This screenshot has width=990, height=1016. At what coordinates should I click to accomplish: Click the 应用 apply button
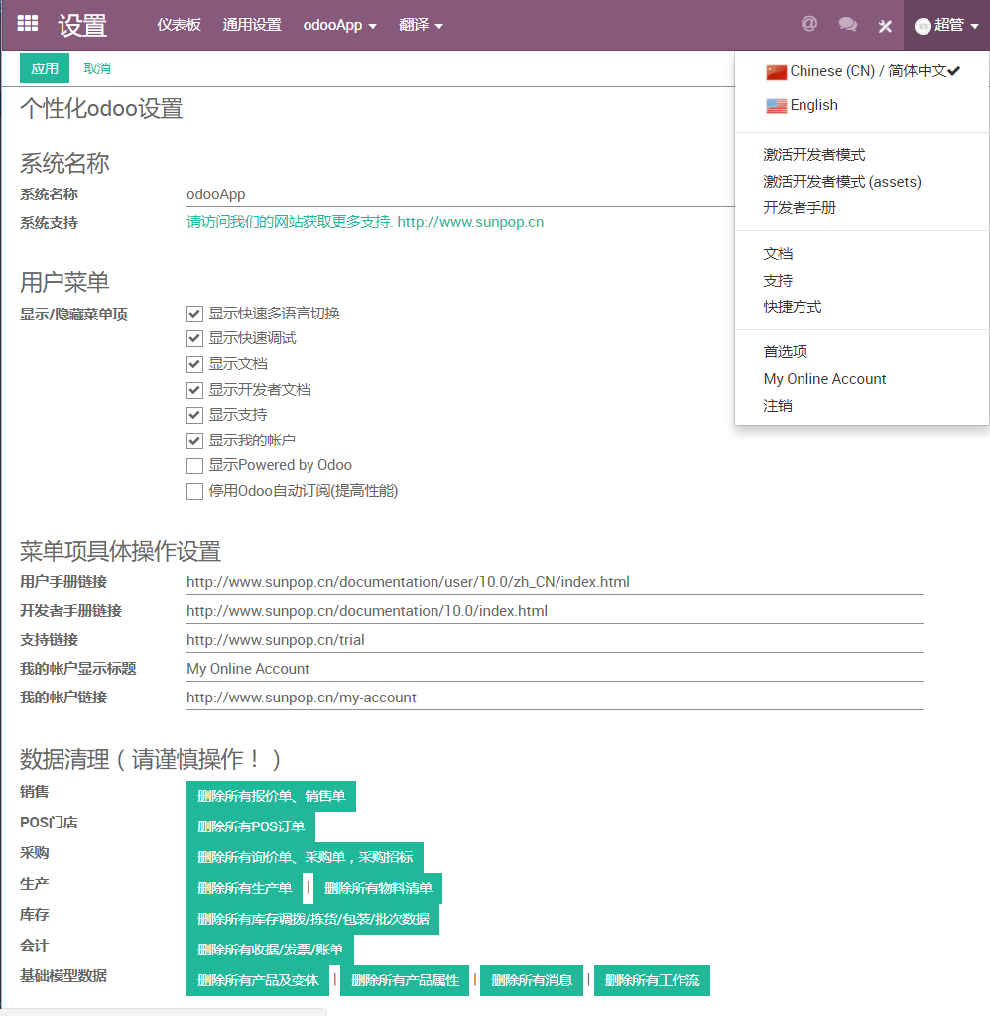(x=45, y=68)
